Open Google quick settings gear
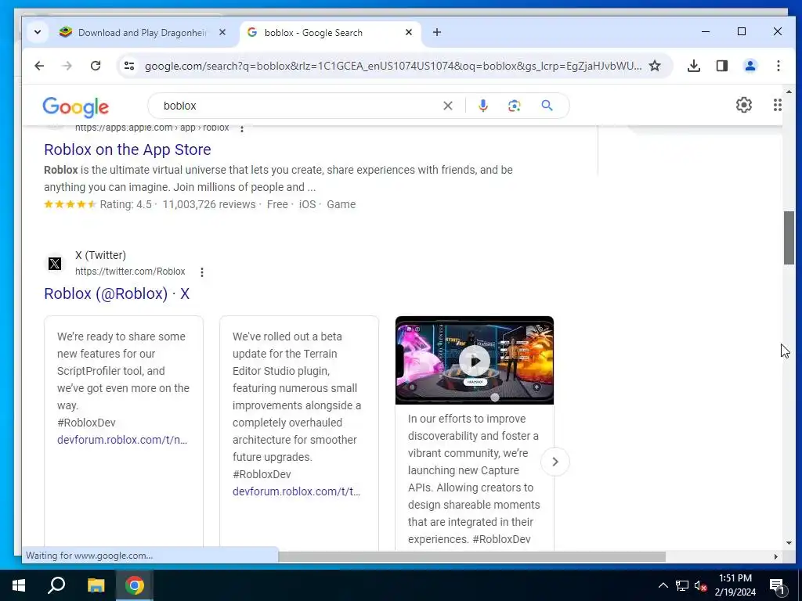Screen dimensions: 802x601 pyautogui.click(x=744, y=105)
